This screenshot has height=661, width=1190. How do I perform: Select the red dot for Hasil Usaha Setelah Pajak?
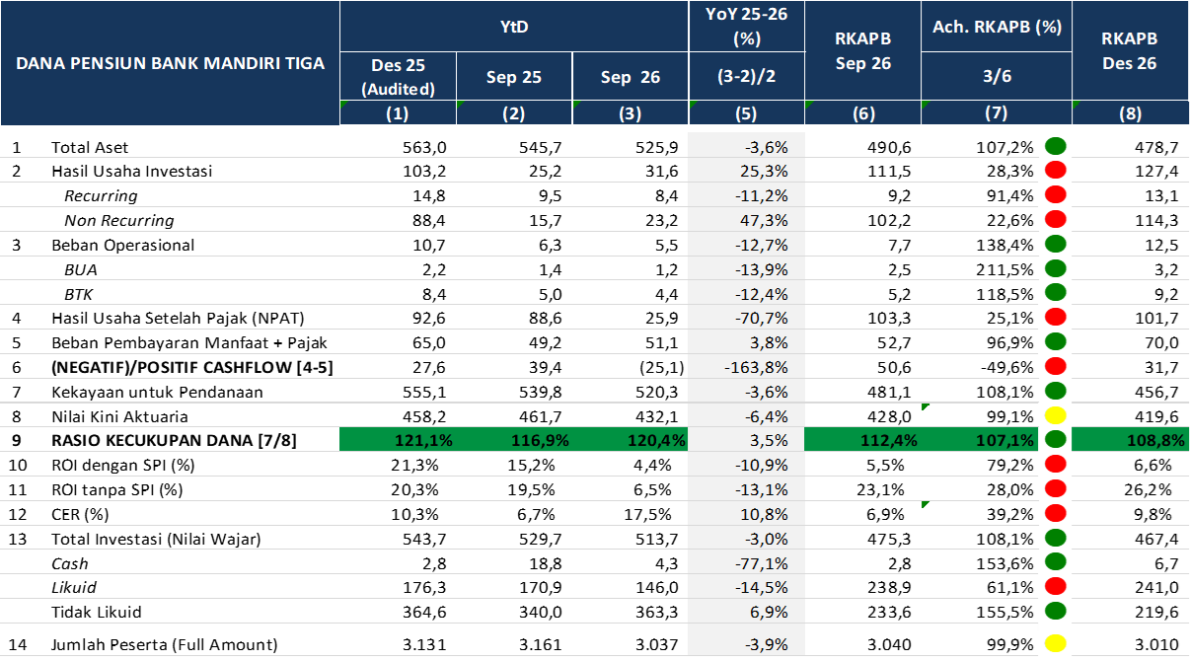(1055, 318)
